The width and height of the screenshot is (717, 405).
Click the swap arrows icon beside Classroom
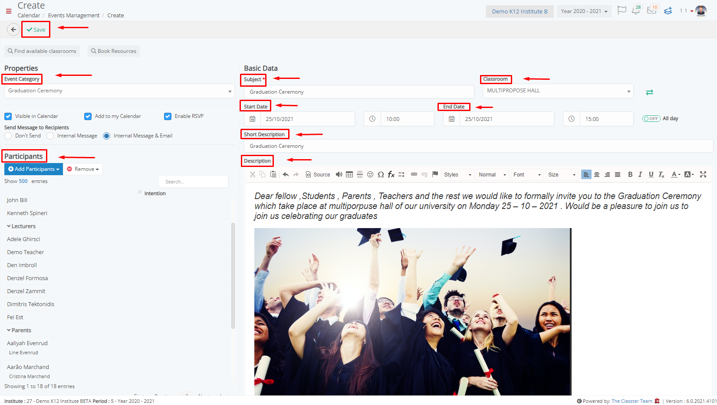649,92
